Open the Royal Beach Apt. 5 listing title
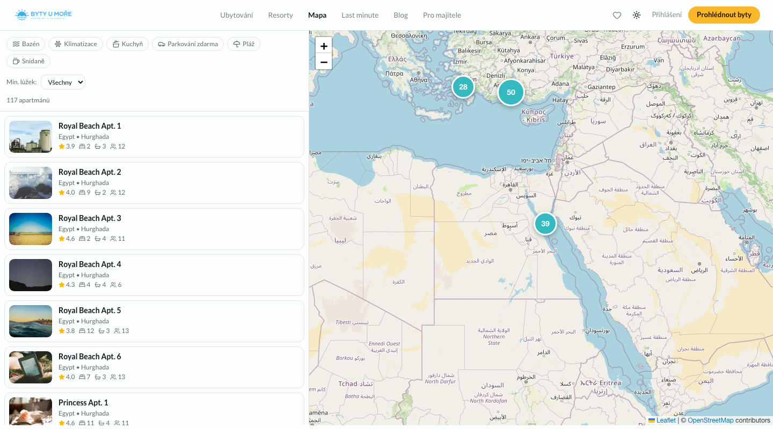 tap(90, 310)
